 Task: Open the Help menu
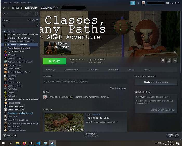[30, 3]
